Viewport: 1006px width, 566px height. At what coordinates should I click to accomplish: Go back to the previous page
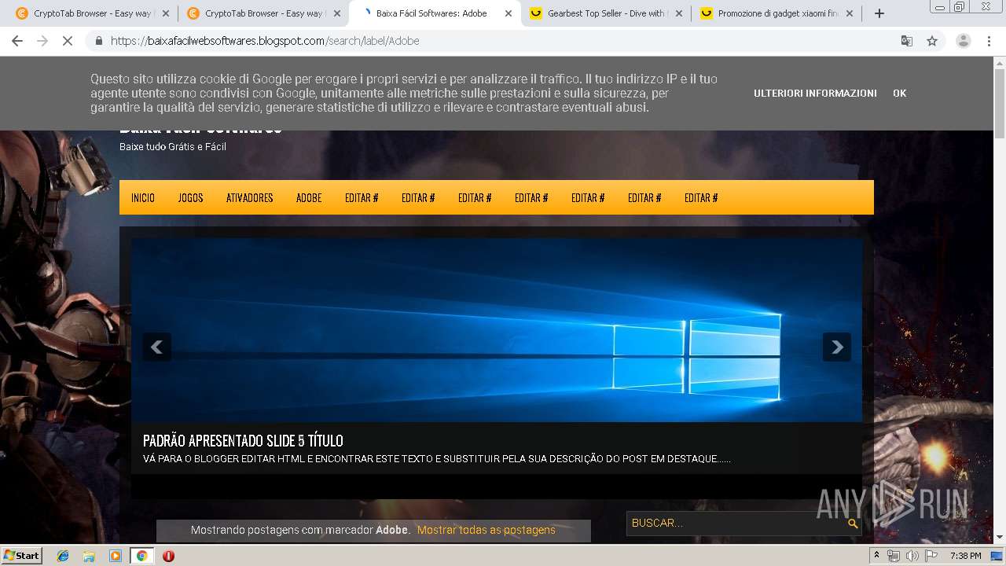pos(17,41)
